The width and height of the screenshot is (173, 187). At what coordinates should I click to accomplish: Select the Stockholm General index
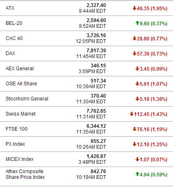pos(27,99)
